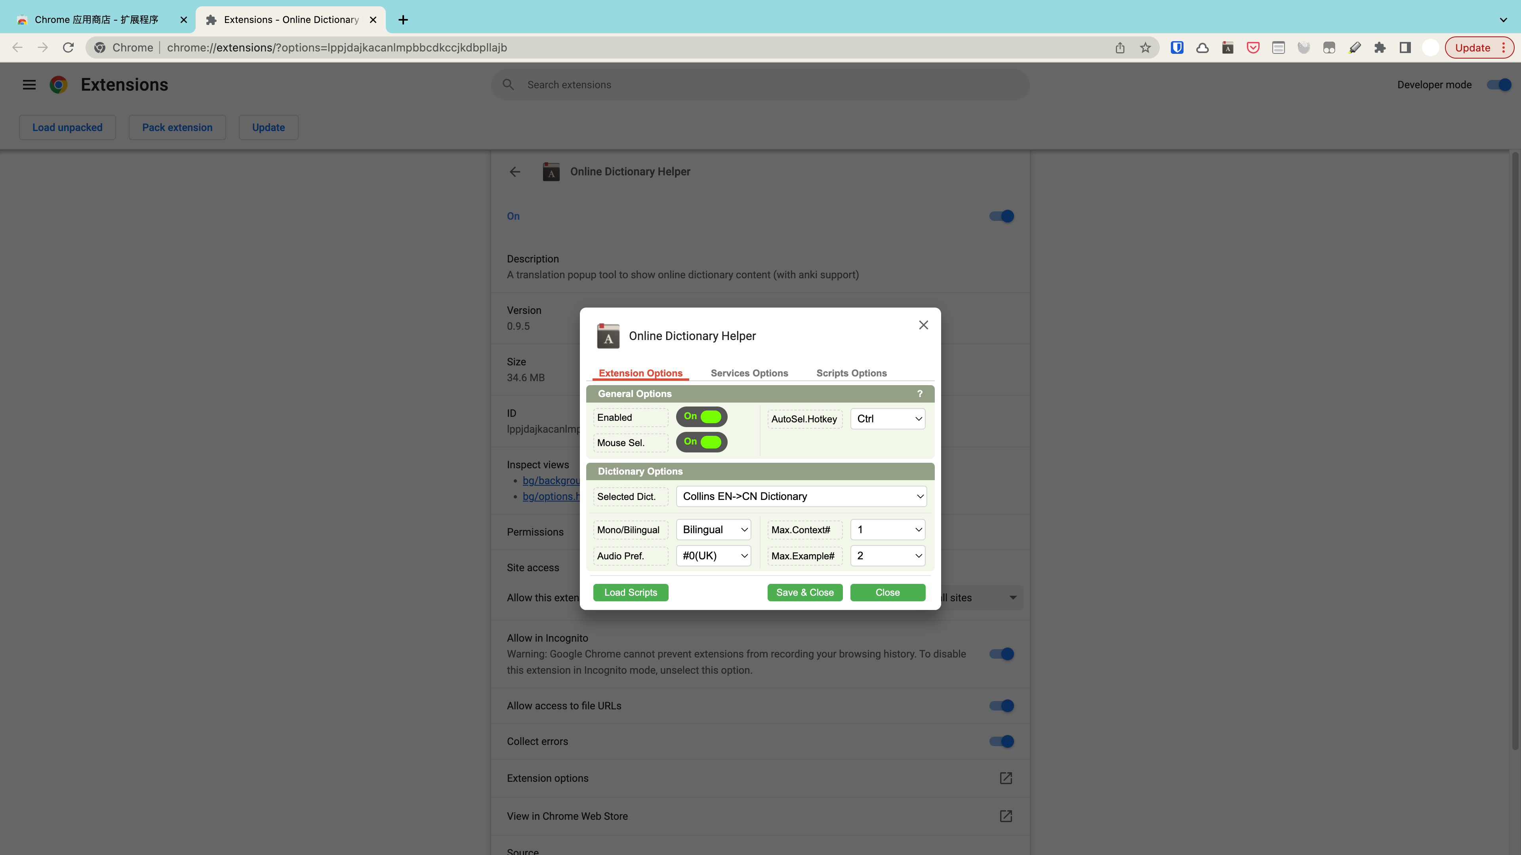Click the Chrome site info icon
The height and width of the screenshot is (855, 1521).
(x=100, y=48)
